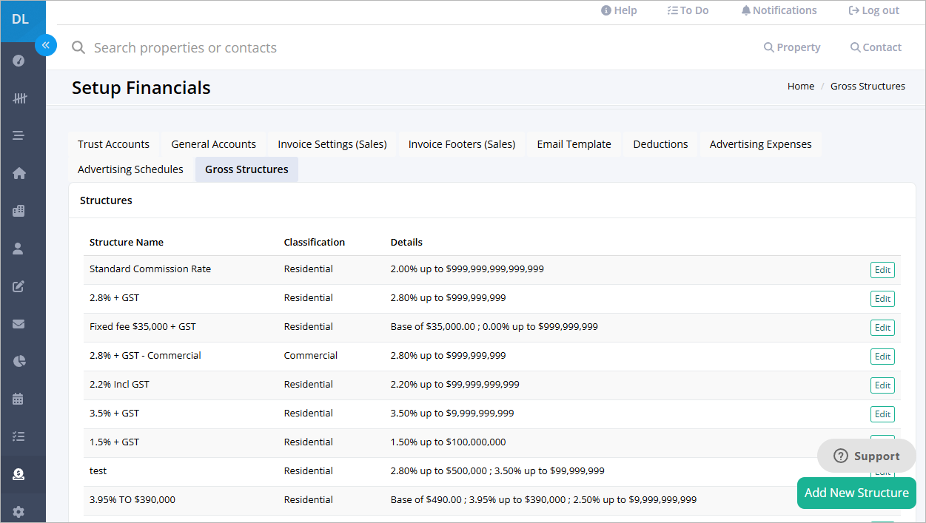Screen dimensions: 926x523
Task: Click the Home breadcrumb link
Action: pos(800,87)
